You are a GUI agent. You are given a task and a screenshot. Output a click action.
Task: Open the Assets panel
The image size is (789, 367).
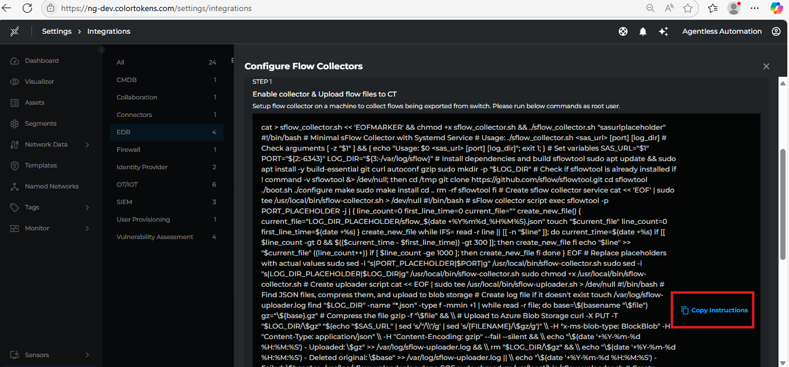(x=36, y=102)
